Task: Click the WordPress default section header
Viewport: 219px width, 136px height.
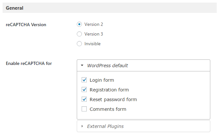Action: (x=144, y=66)
